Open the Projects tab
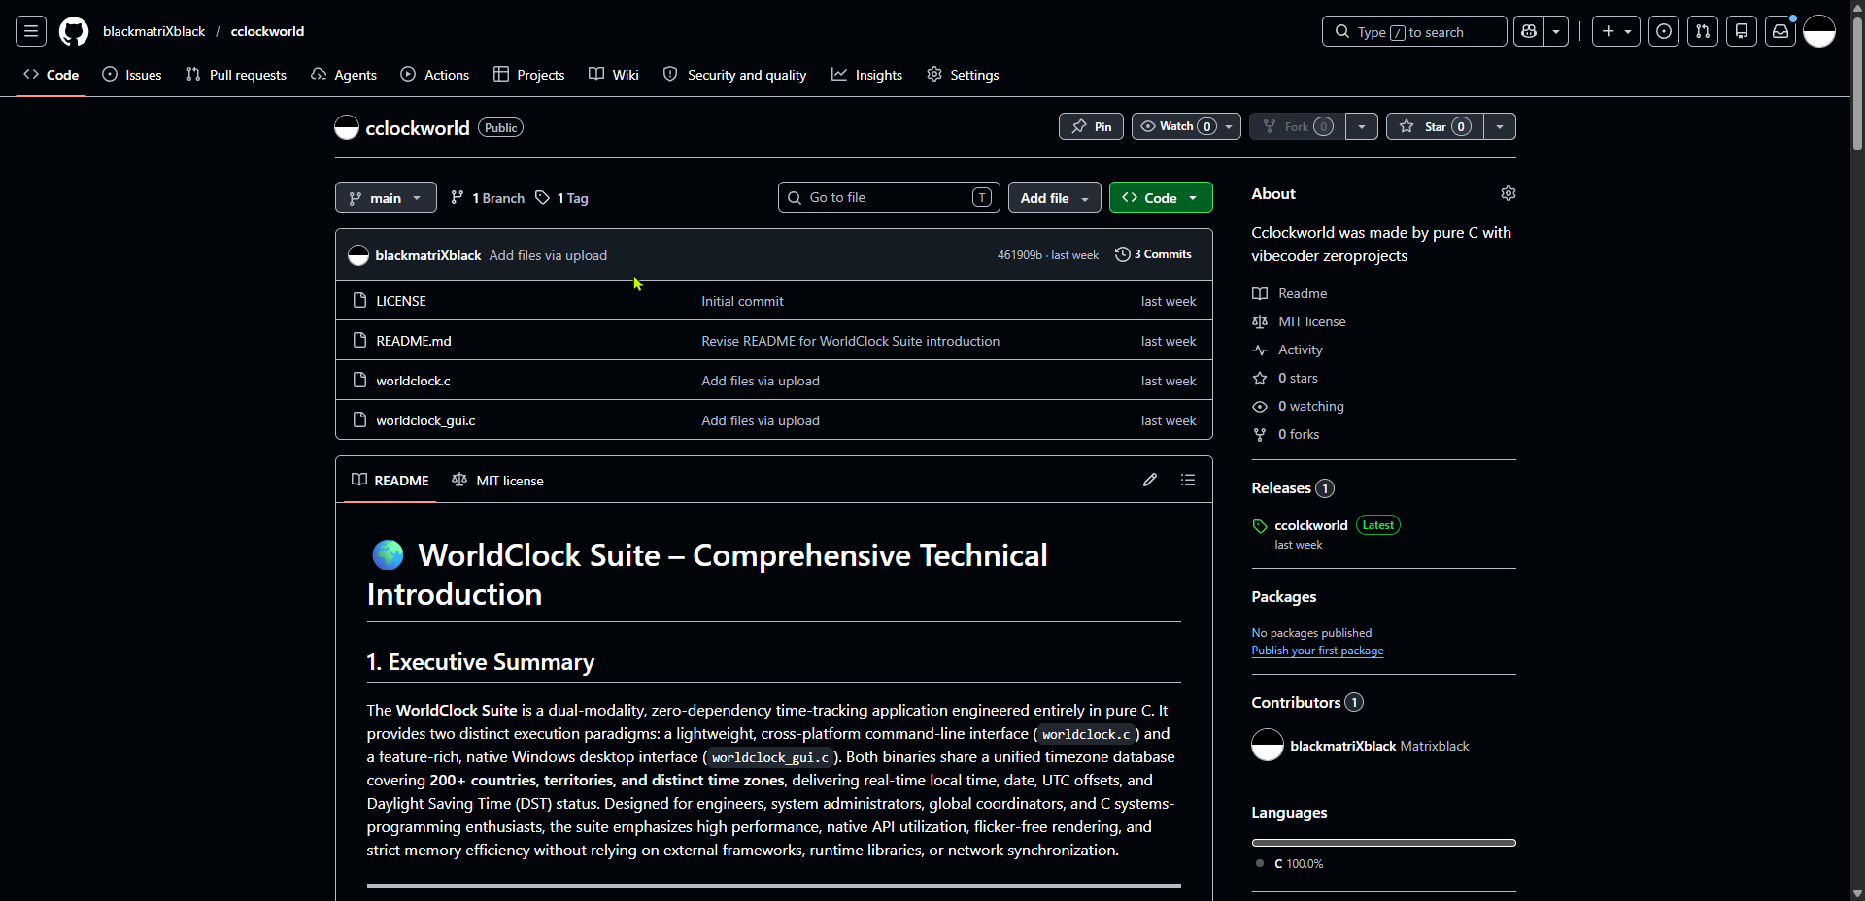The width and height of the screenshot is (1865, 901). 529,75
